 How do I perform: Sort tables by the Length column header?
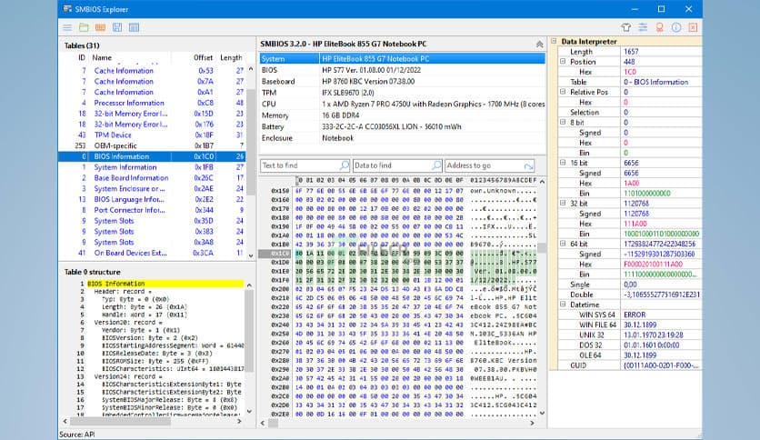tap(231, 57)
